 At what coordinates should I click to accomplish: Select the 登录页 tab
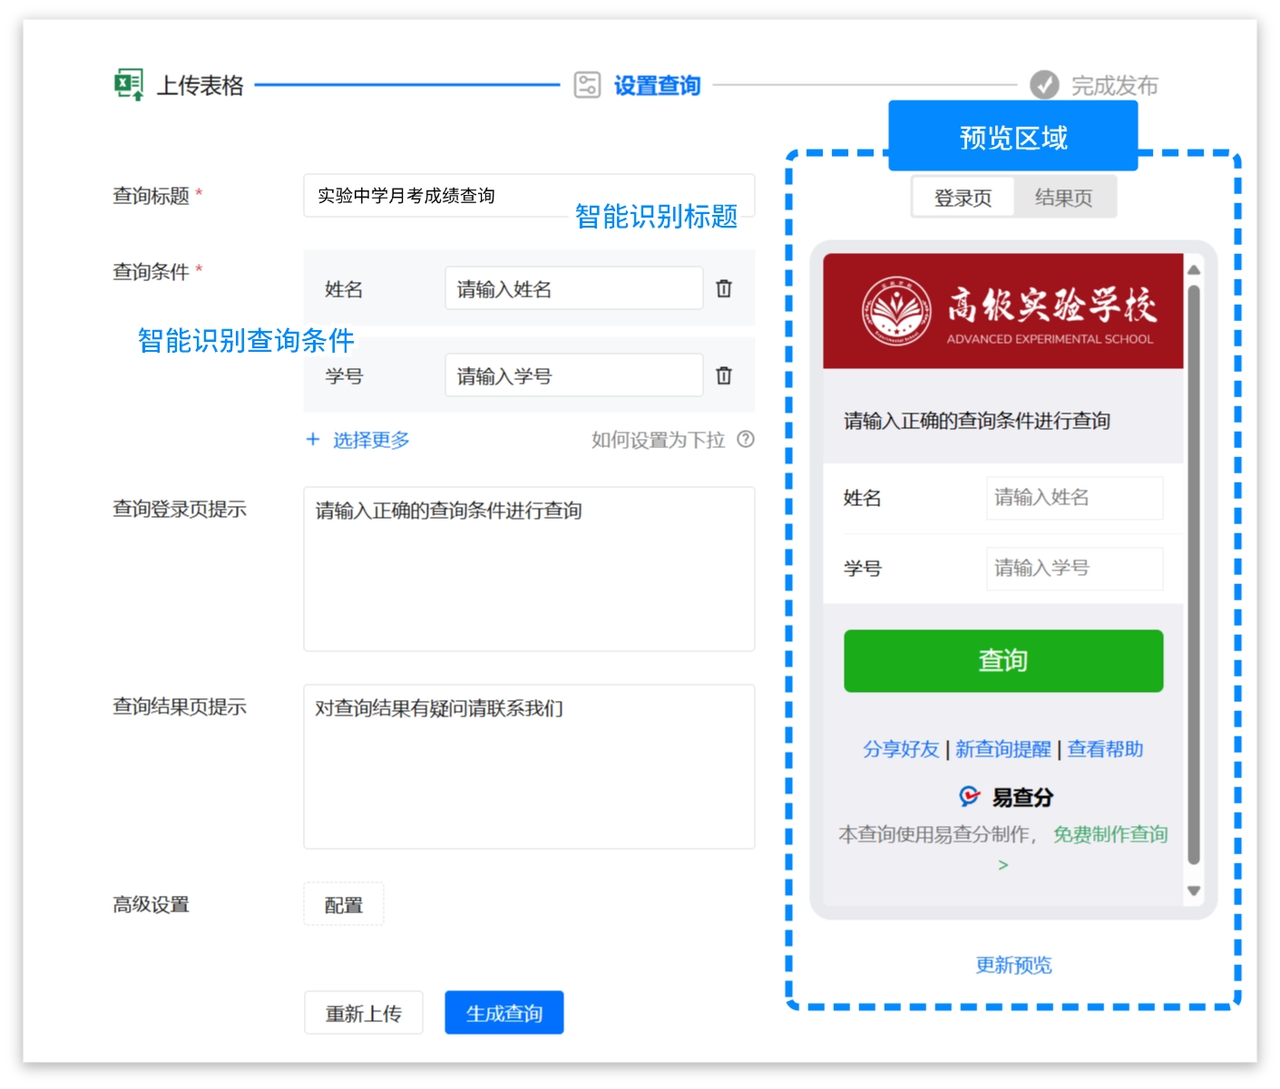coord(962,195)
